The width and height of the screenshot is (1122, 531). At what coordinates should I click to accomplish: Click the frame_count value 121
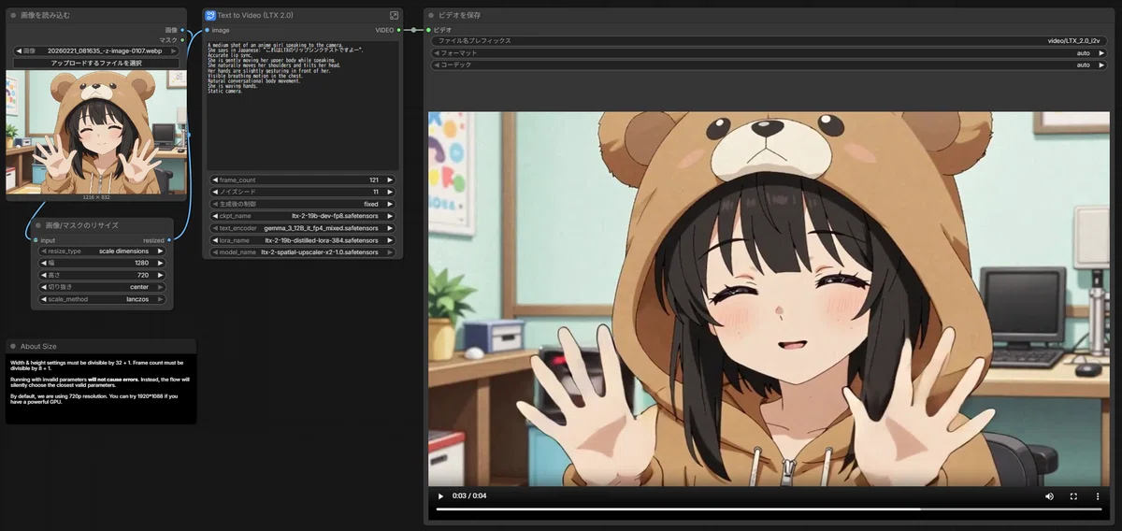[373, 179]
